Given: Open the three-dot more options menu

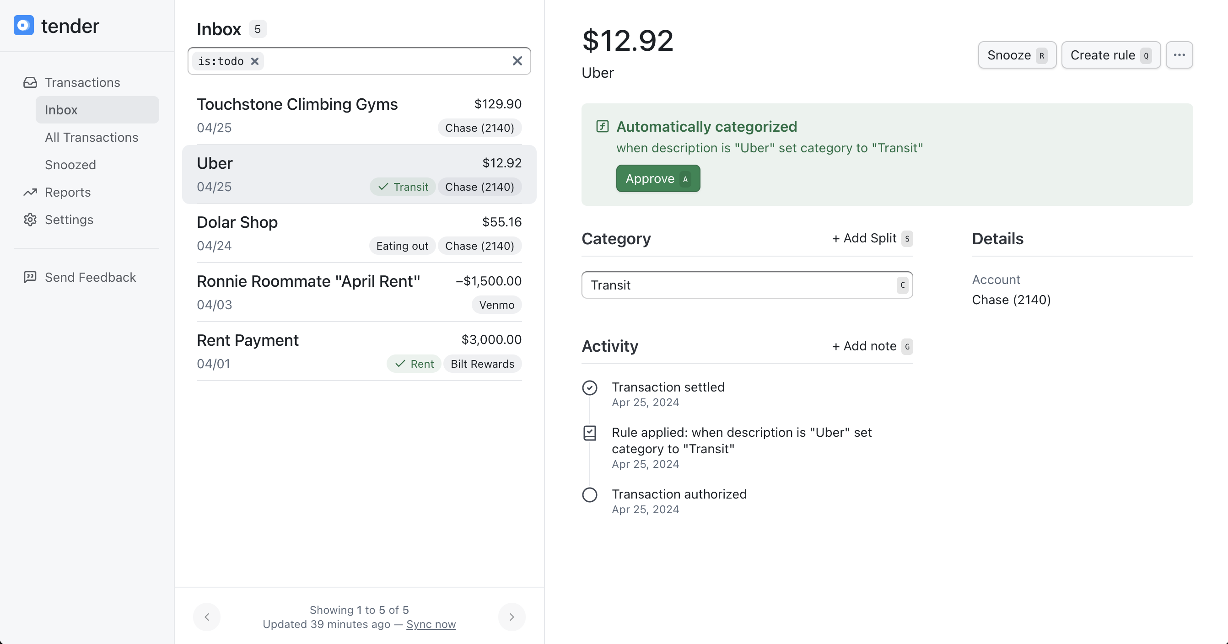Looking at the screenshot, I should [x=1179, y=55].
